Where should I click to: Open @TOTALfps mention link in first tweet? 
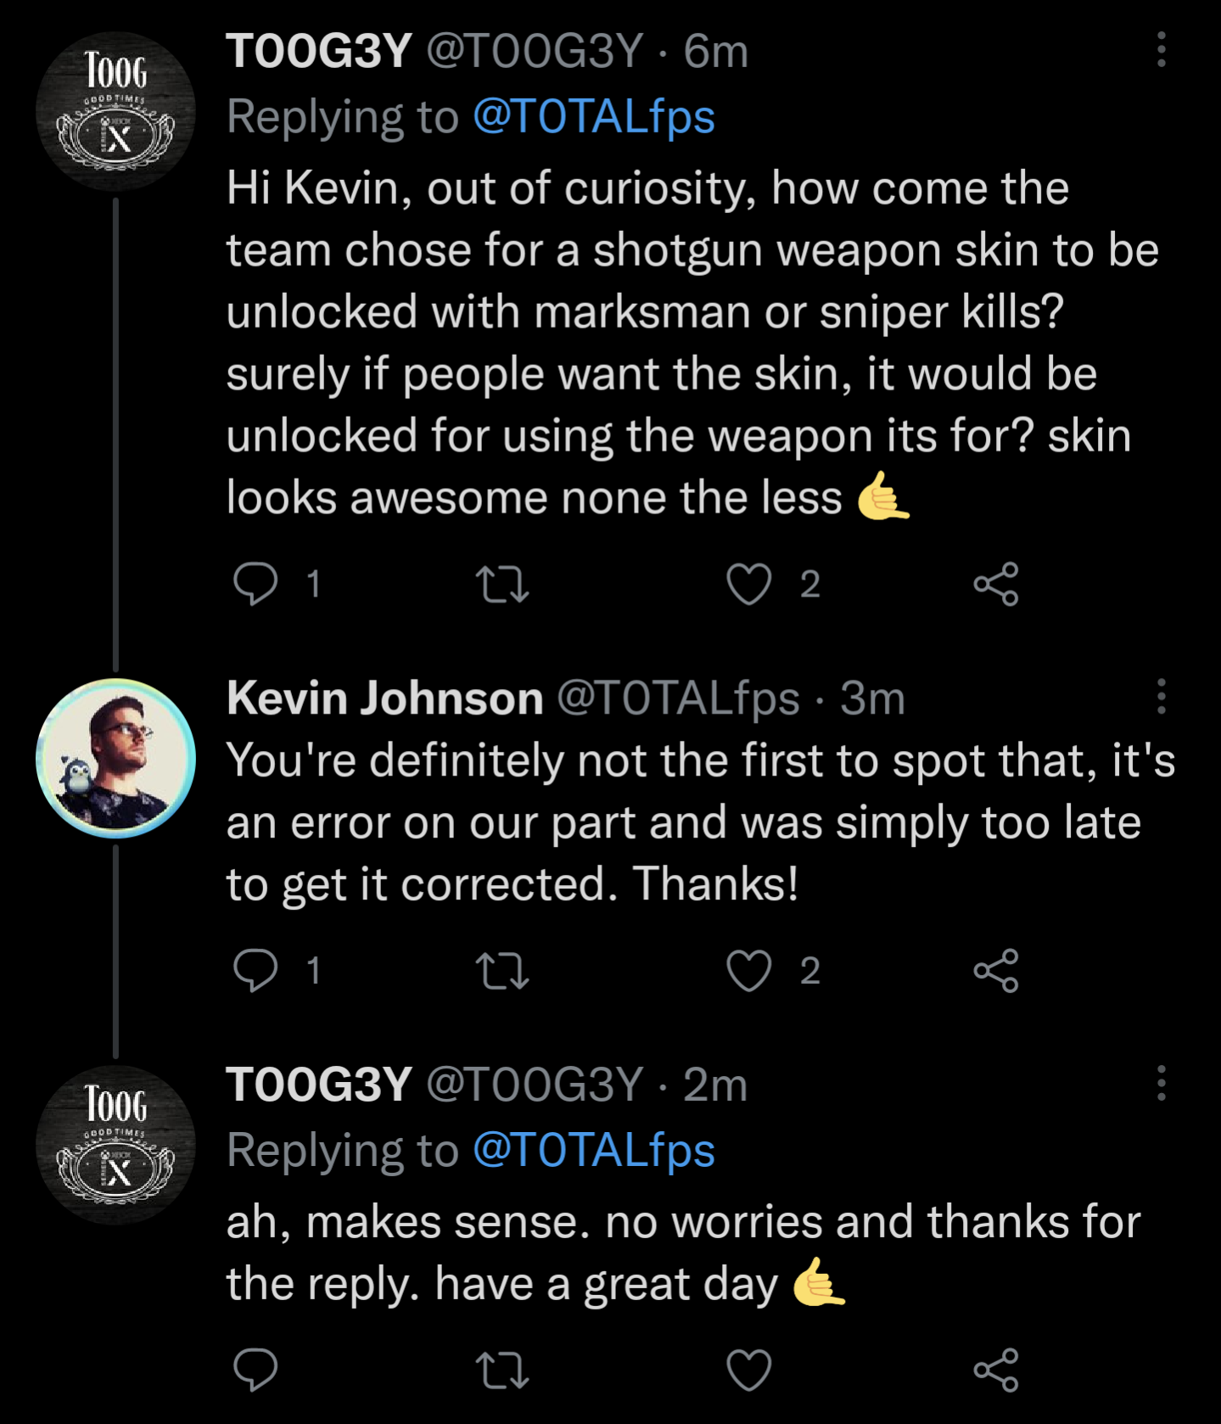[594, 116]
